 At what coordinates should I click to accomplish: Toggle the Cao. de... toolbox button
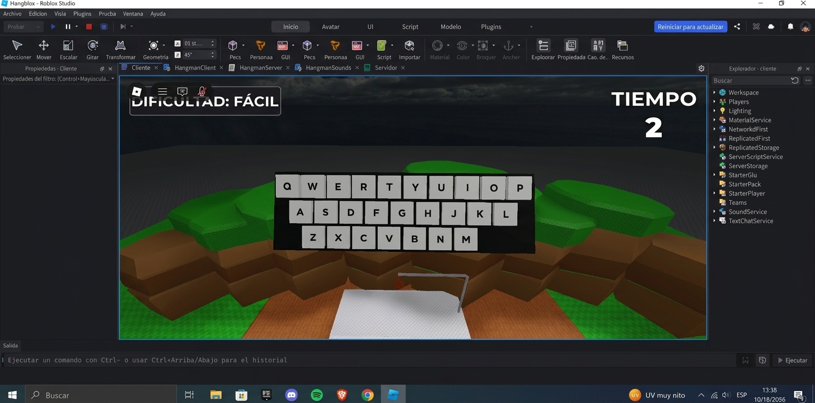598,49
